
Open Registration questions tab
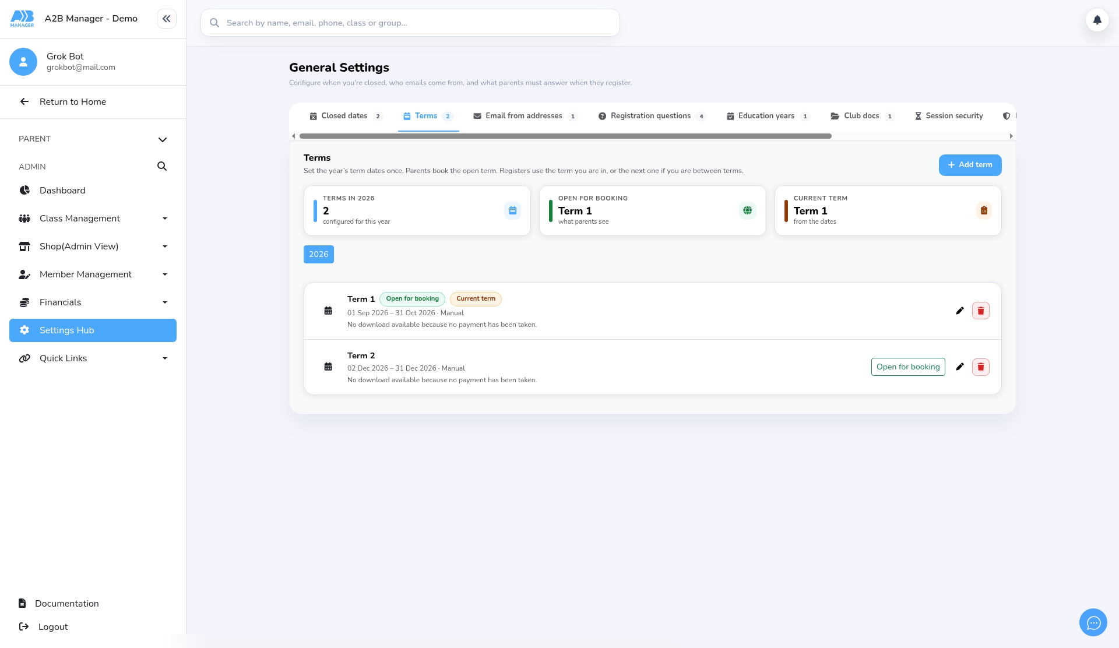652,116
